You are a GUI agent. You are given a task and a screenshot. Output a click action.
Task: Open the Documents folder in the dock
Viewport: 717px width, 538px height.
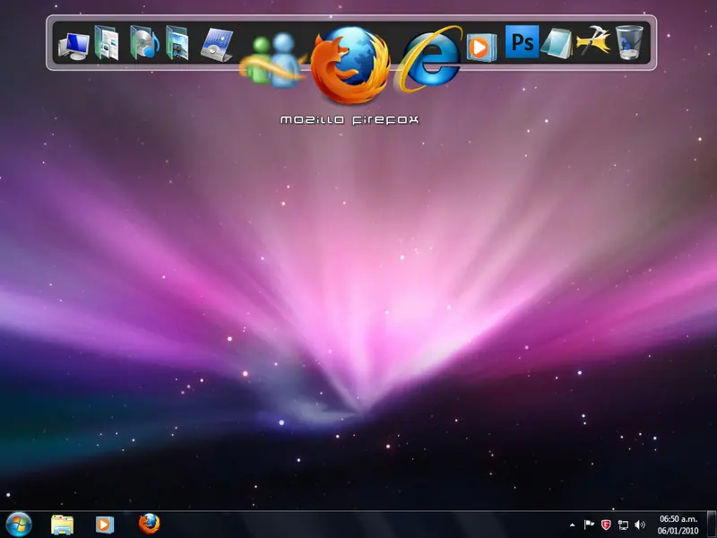tap(107, 43)
